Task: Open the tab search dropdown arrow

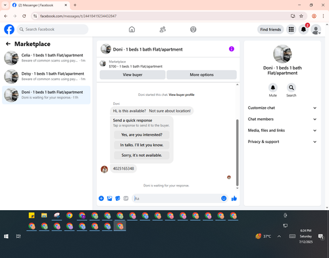Action: (x=5, y=5)
